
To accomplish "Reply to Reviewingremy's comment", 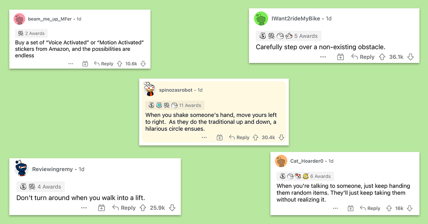I will click(x=124, y=208).
